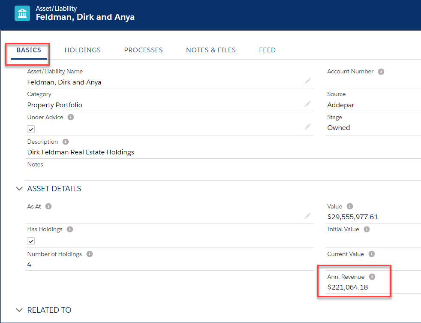Edit the Category field with the pencil
The image size is (421, 323).
(307, 103)
